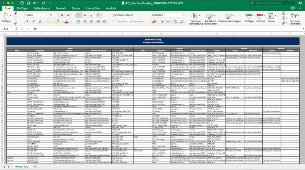Click the pink eraser clear icon
Image resolution: width=305 pixels, height=170 pixels.
pos(283,23)
